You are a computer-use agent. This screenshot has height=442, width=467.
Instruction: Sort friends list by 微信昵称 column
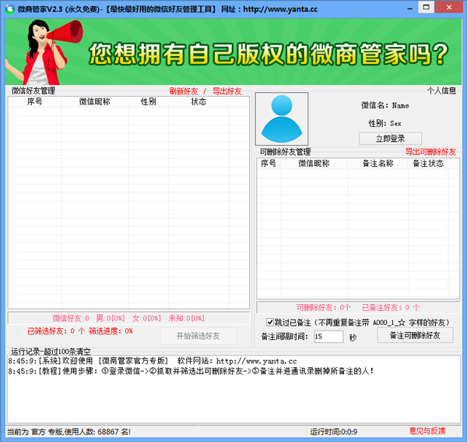(x=95, y=101)
